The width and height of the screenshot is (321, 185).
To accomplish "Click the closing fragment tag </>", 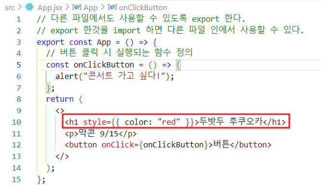I will tap(62, 157).
